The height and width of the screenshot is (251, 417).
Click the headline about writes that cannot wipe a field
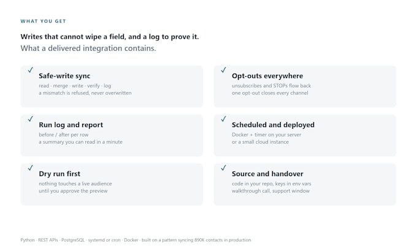point(110,37)
